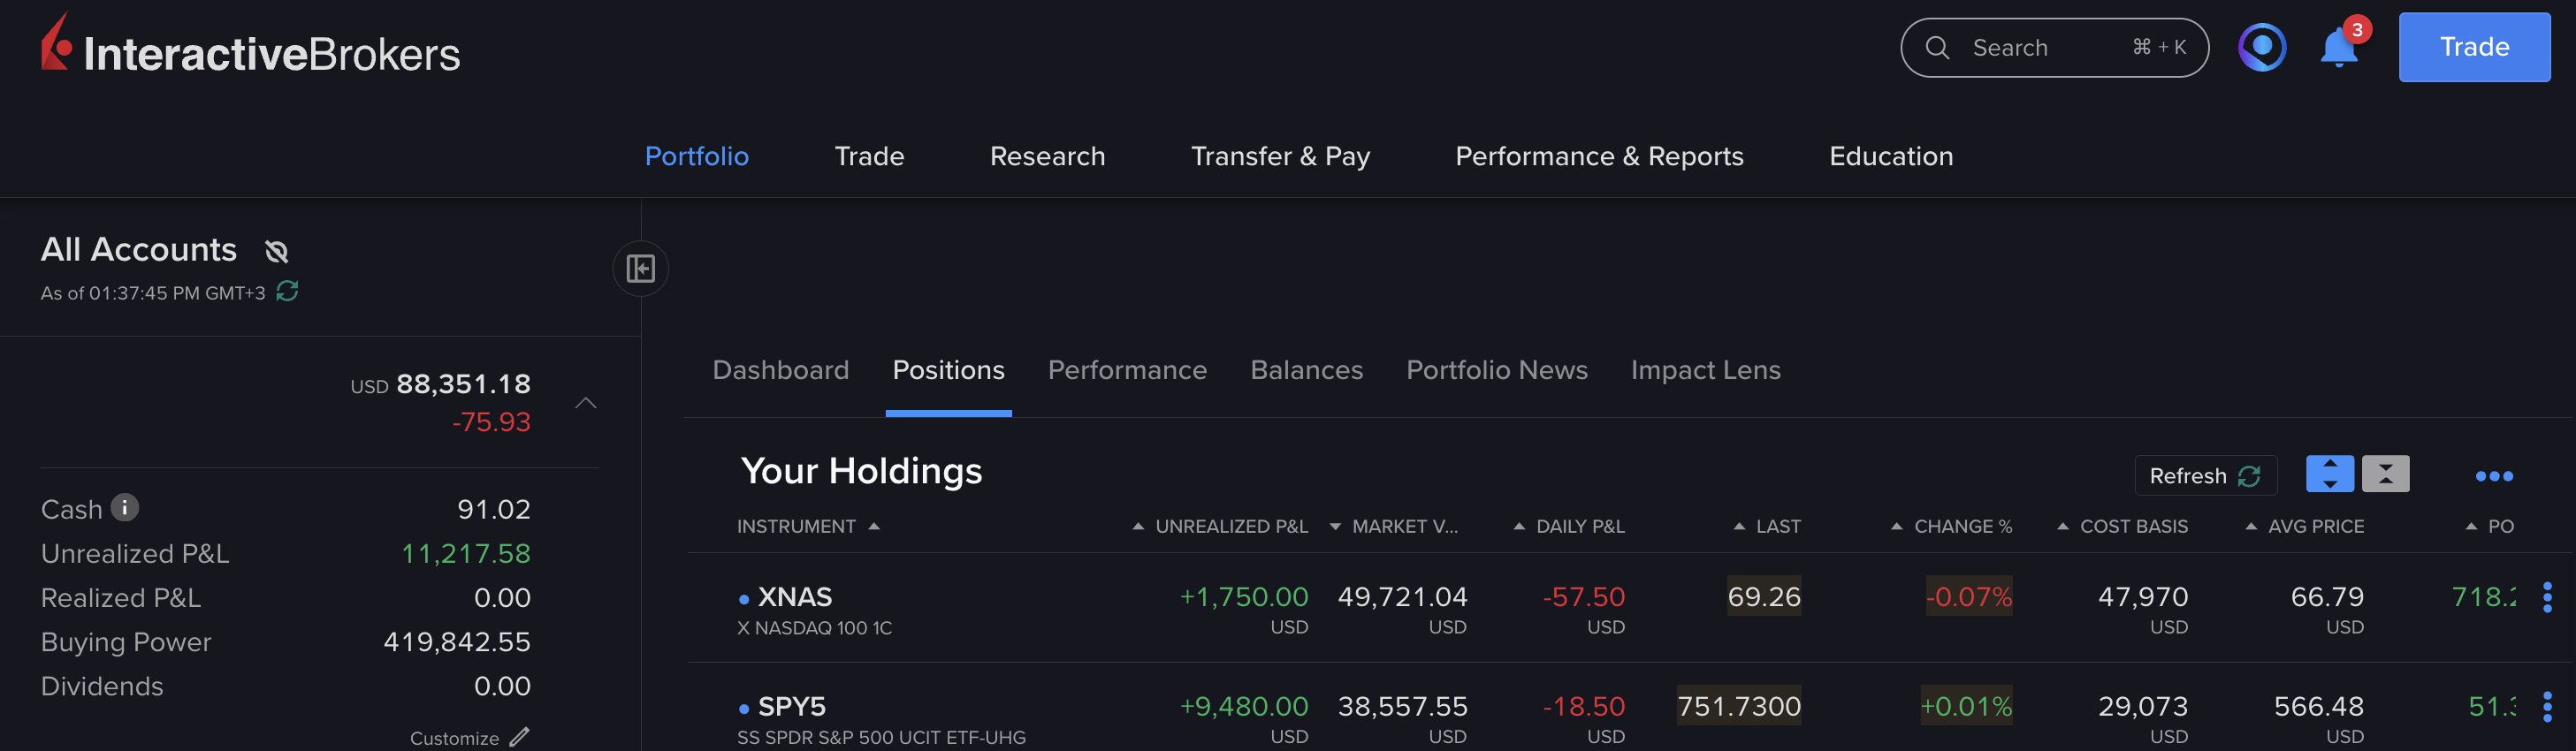Image resolution: width=2576 pixels, height=751 pixels.
Task: Sort by Avg Price column
Action: 2305,526
